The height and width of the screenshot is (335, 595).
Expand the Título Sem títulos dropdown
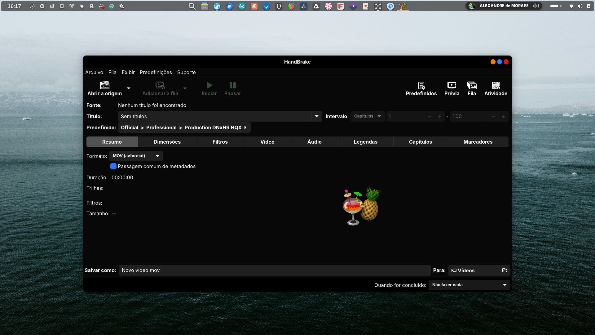(316, 116)
